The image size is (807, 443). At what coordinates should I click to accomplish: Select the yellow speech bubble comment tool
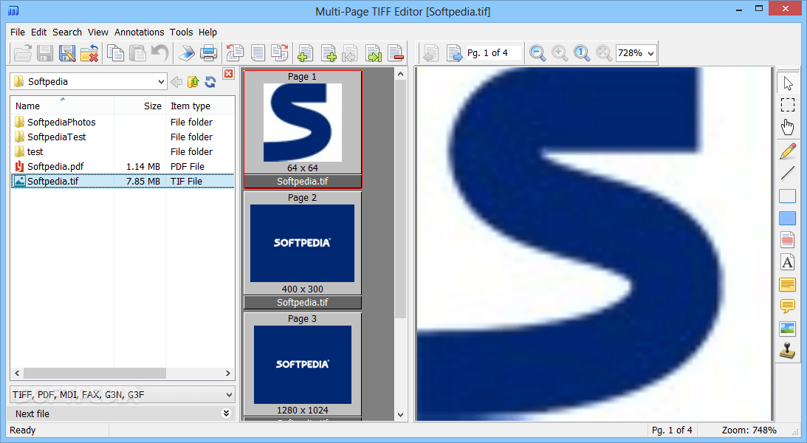tap(788, 306)
